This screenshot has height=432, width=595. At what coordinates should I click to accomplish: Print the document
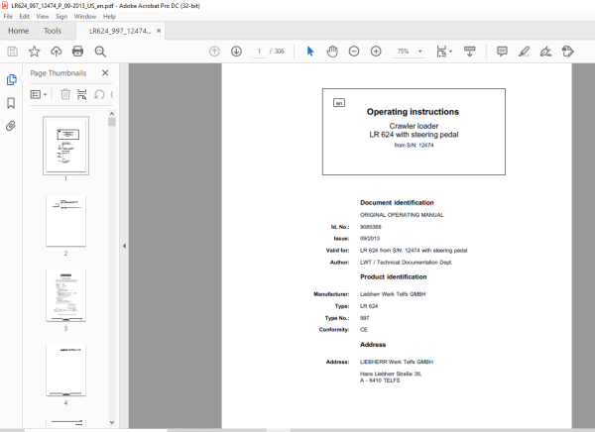[x=77, y=52]
